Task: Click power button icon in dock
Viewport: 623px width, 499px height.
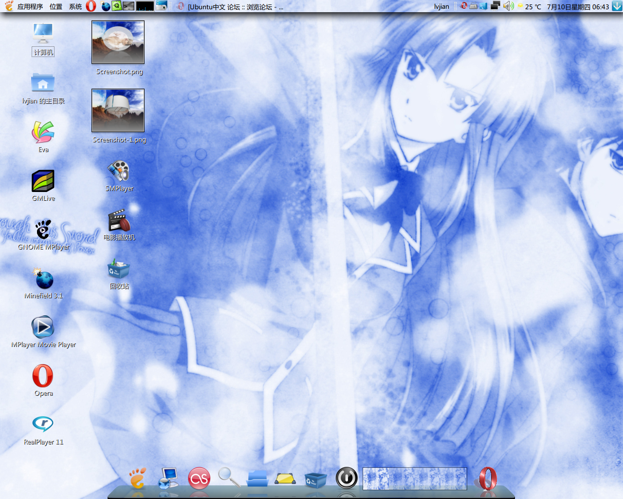Action: pos(347,478)
